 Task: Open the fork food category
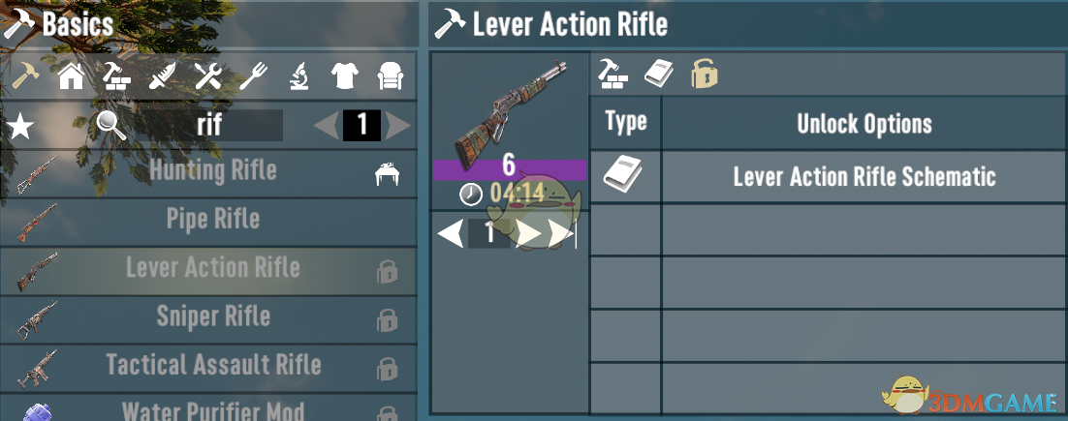coord(253,76)
